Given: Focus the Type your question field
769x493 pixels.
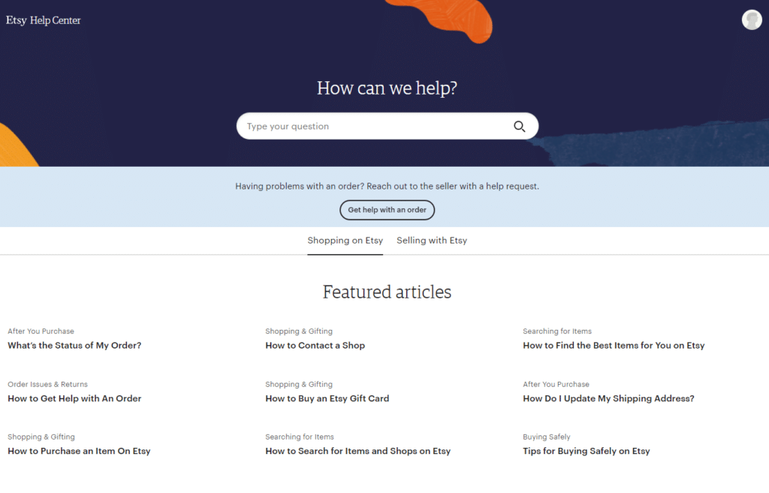Looking at the screenshot, I should (x=387, y=126).
